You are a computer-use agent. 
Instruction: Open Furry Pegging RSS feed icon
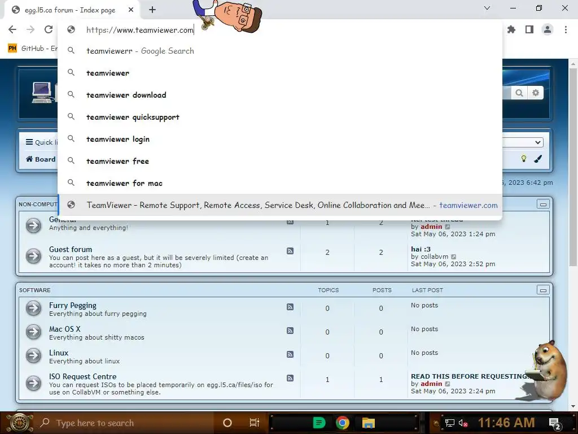[x=290, y=307]
